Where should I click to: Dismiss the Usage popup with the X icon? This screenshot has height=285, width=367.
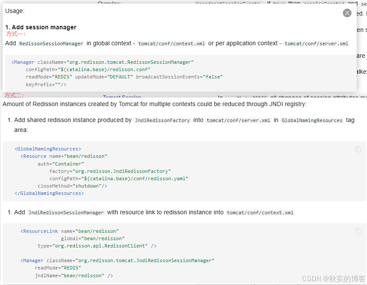point(347,13)
